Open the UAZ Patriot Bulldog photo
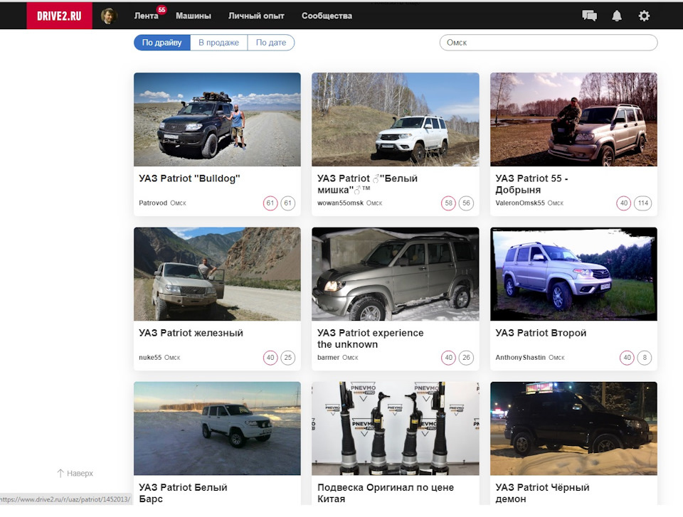 pyautogui.click(x=217, y=119)
